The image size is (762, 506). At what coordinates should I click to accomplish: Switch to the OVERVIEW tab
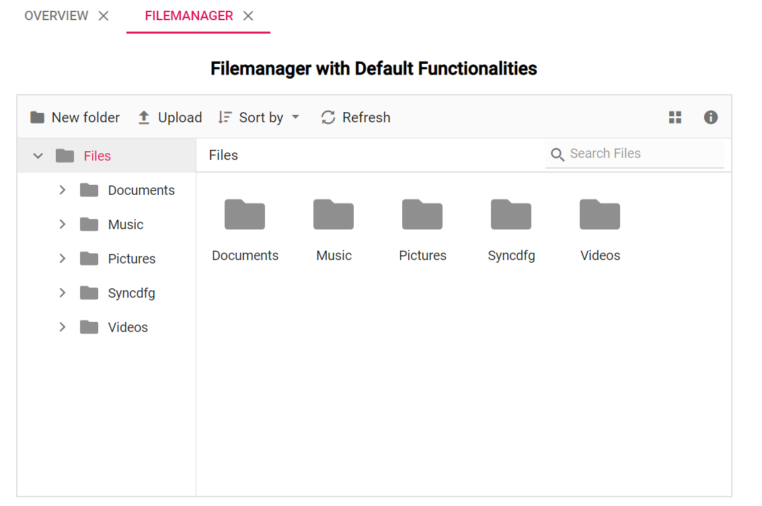(x=56, y=16)
